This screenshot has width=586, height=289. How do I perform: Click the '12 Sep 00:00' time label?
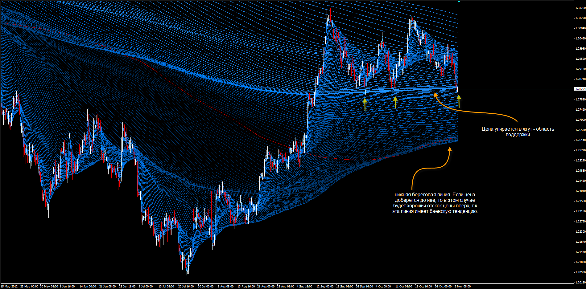point(325,287)
